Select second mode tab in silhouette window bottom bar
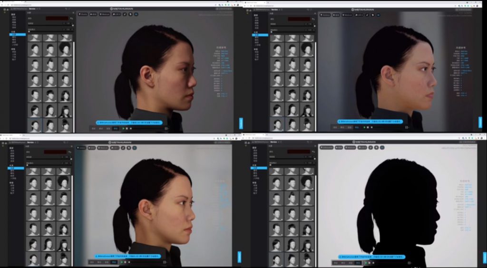This screenshot has height=268, width=487. click(343, 263)
